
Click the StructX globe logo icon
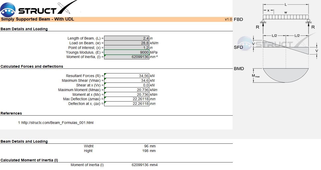8,10
